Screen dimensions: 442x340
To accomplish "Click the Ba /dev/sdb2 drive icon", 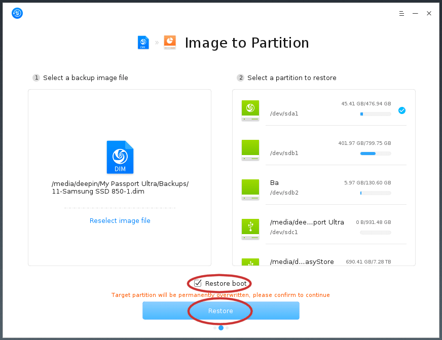I will point(250,190).
